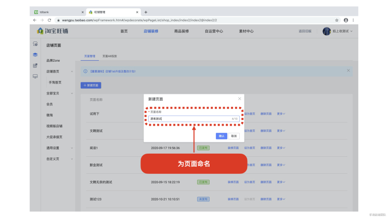This screenshot has height=218, width=388.
Task: Open 更多 dropdown for the 文聘无泉的测试 row
Action: 281,182
